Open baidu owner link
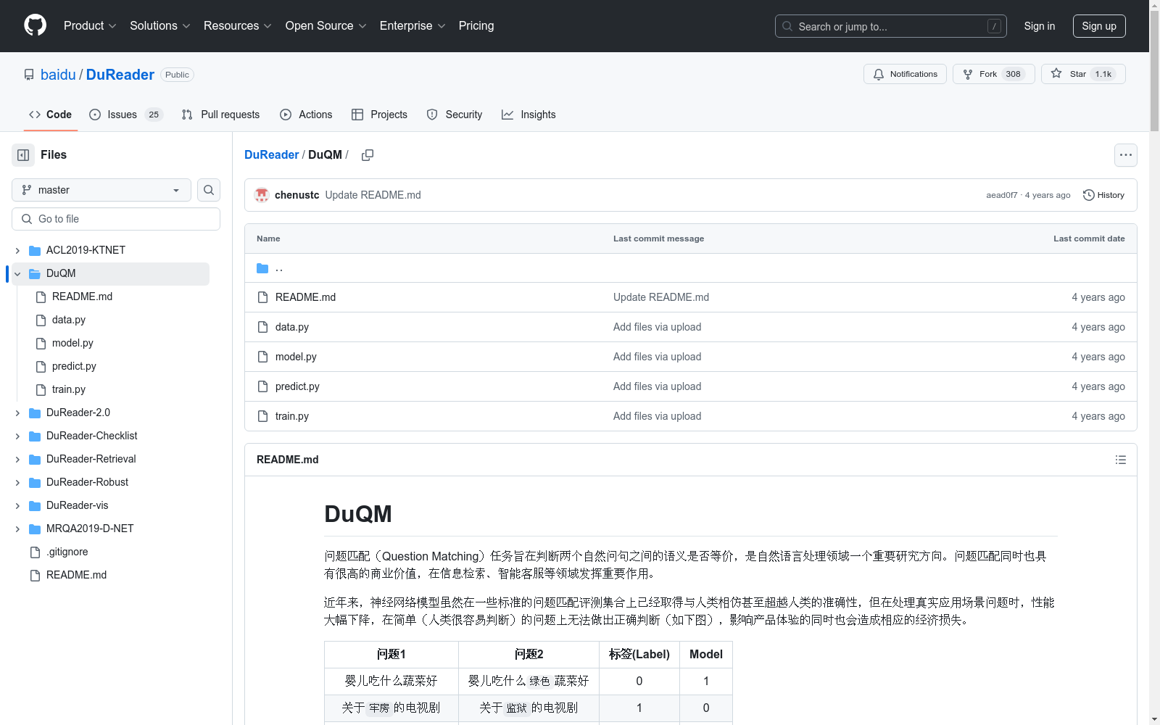 [x=58, y=75]
